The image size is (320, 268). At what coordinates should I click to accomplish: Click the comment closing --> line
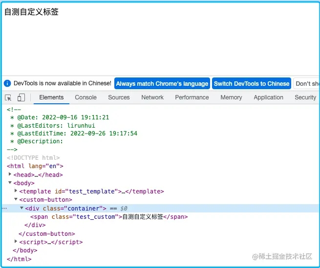pyautogui.click(x=12, y=150)
